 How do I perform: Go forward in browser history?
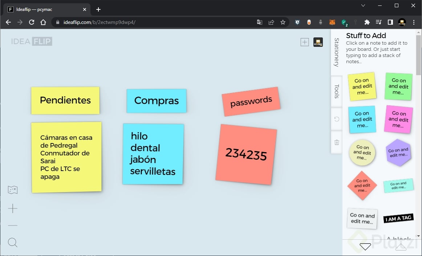[20, 22]
